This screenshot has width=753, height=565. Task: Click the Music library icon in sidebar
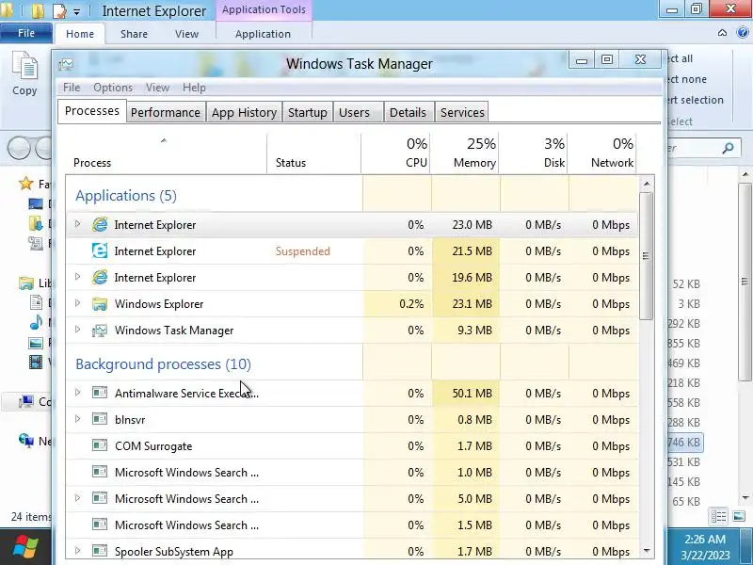tap(36, 322)
